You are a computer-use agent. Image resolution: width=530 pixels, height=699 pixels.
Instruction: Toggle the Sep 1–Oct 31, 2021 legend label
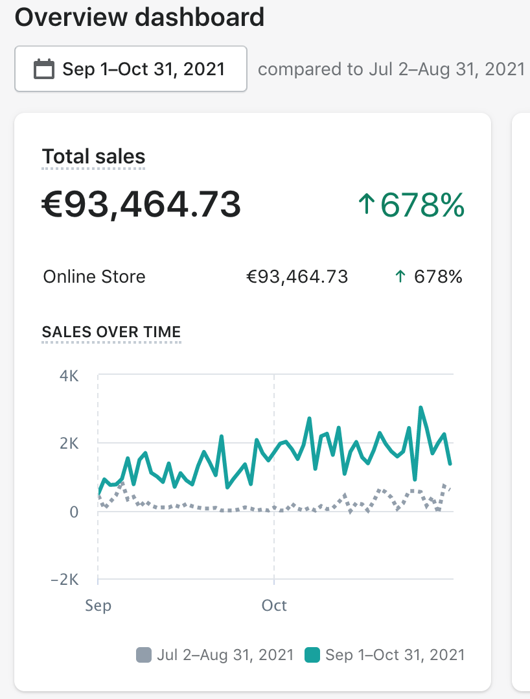[x=395, y=655]
